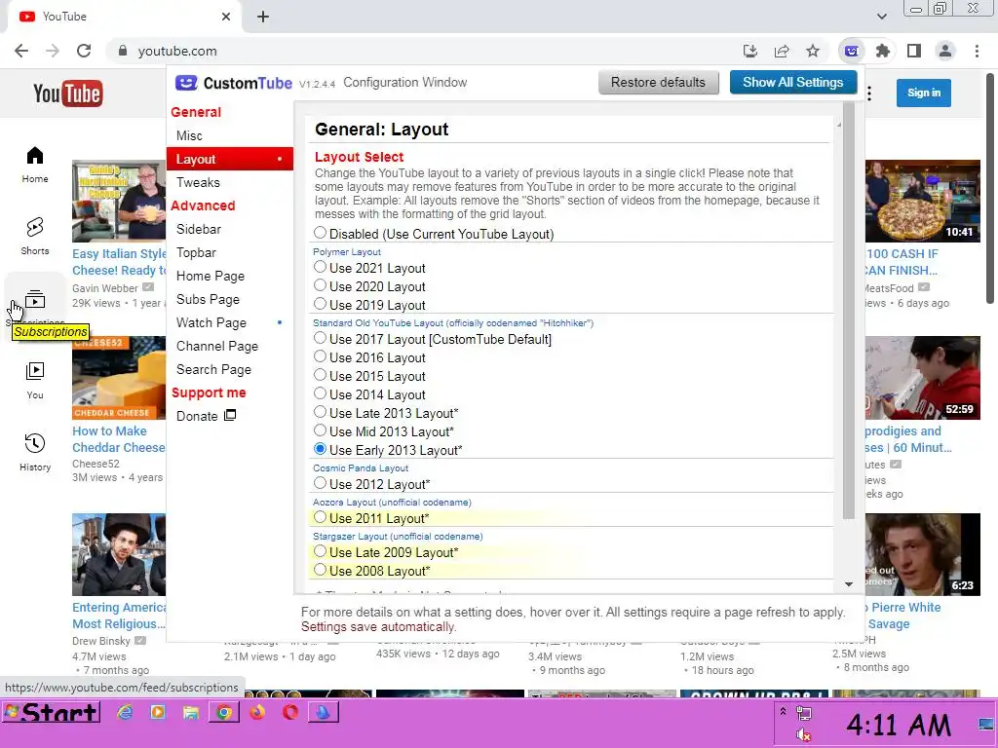Open YouTube settings three-dot menu near Sign in
Image resolution: width=998 pixels, height=748 pixels.
pos(869,93)
